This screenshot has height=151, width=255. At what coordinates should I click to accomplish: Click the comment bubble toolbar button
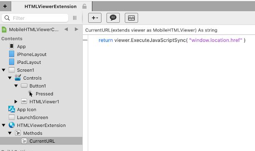[113, 18]
